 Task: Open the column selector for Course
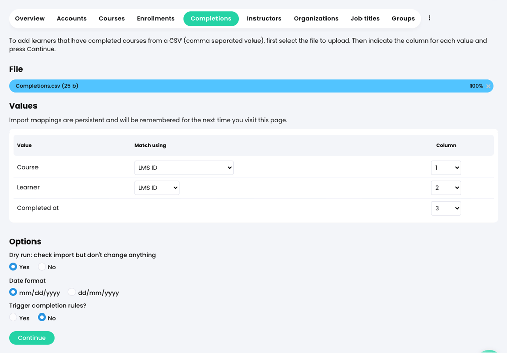pos(446,167)
